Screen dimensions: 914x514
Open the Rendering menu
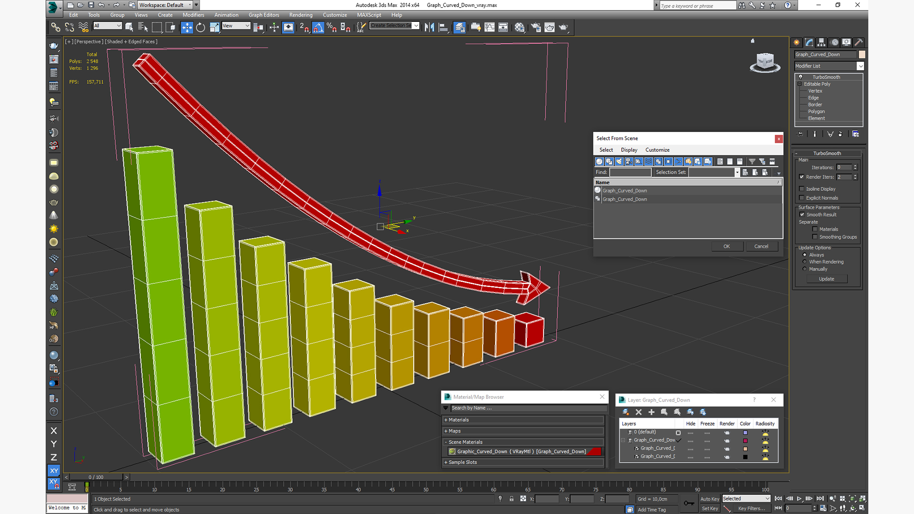[x=301, y=15]
